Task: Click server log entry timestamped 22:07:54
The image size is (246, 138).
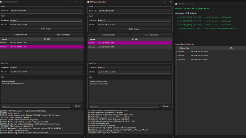Action: point(204,17)
